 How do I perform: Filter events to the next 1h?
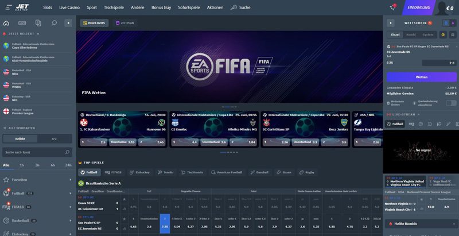click(x=22, y=165)
